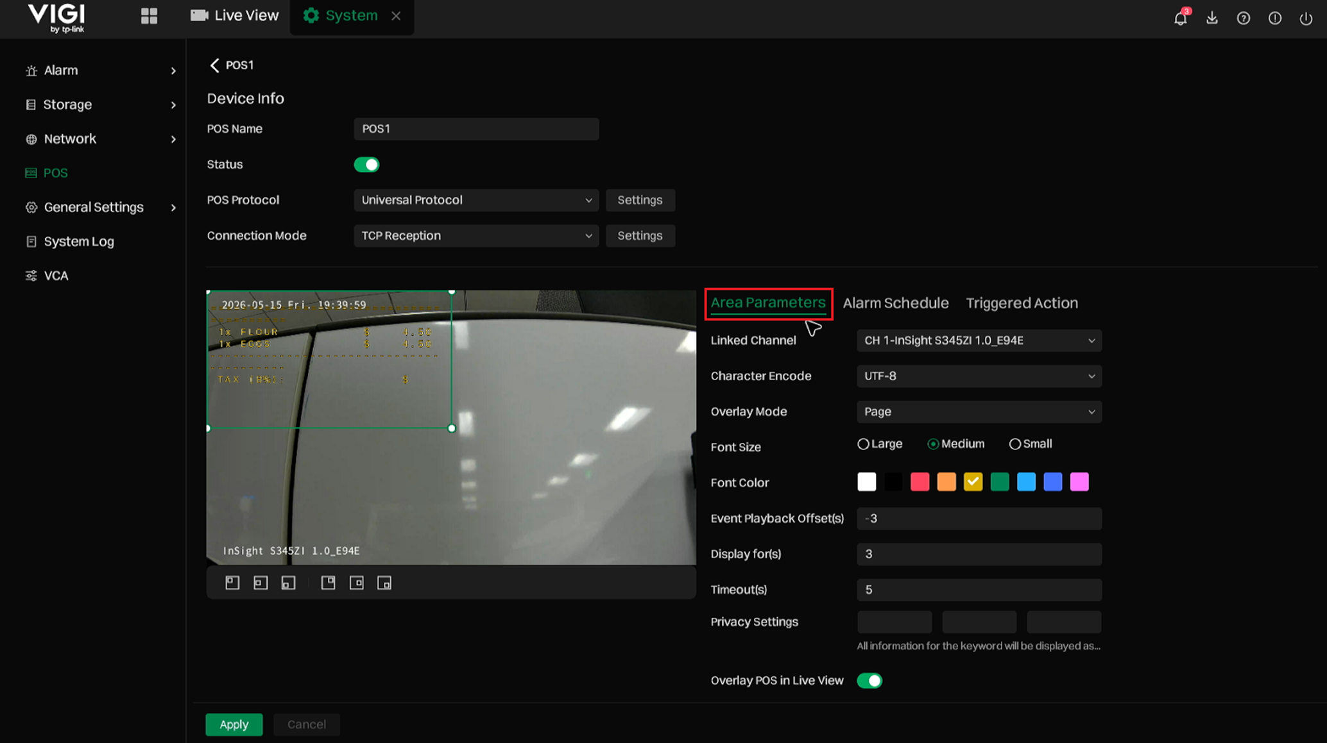Open the Connection Mode dropdown
This screenshot has height=743, width=1327.
pos(476,236)
